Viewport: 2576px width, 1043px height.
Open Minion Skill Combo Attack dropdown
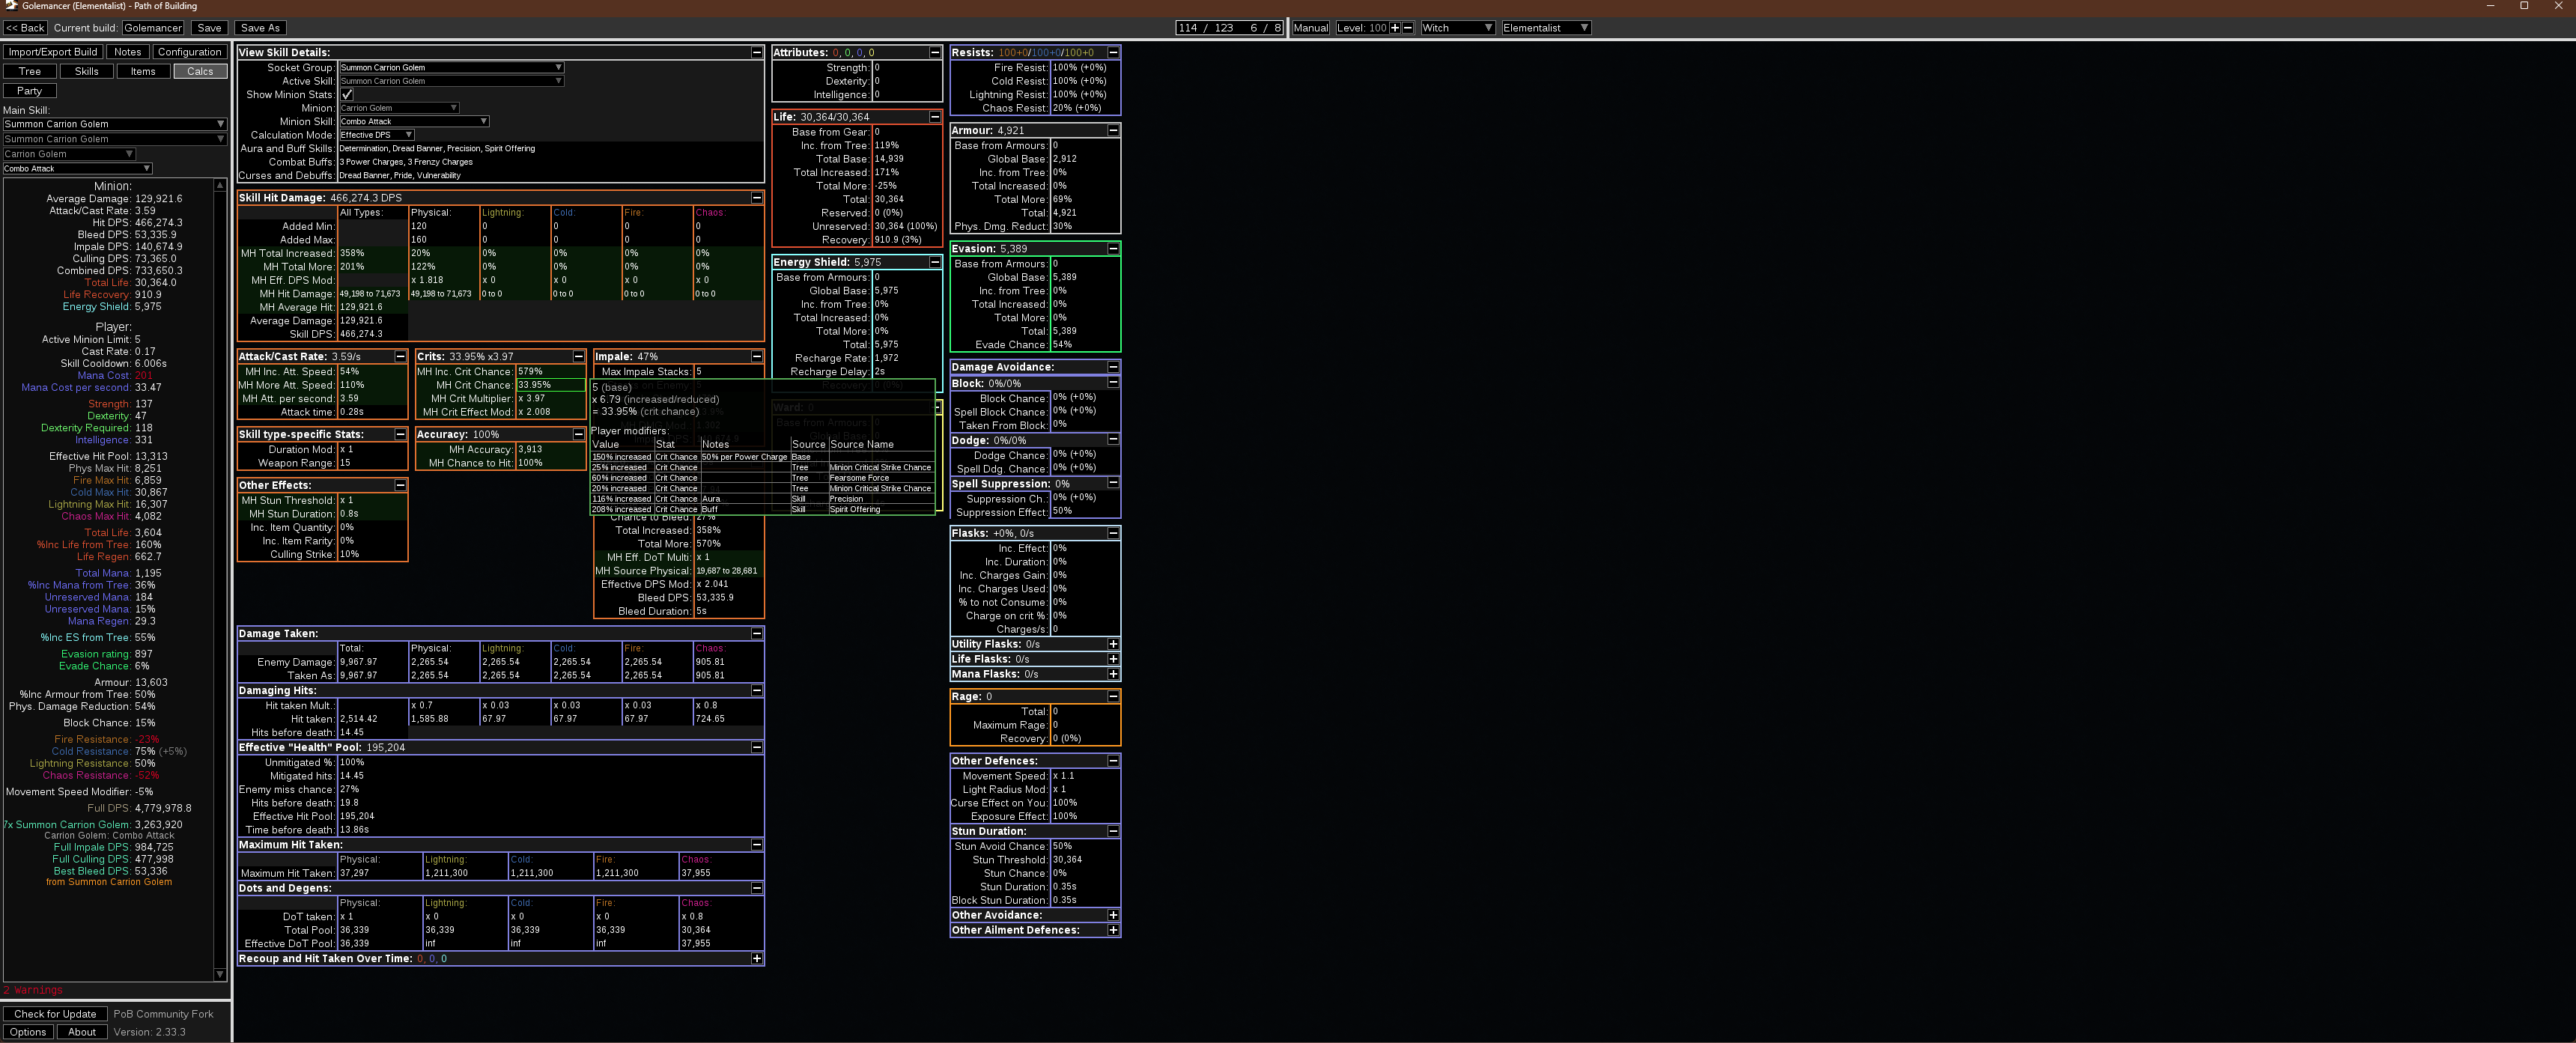coord(413,121)
